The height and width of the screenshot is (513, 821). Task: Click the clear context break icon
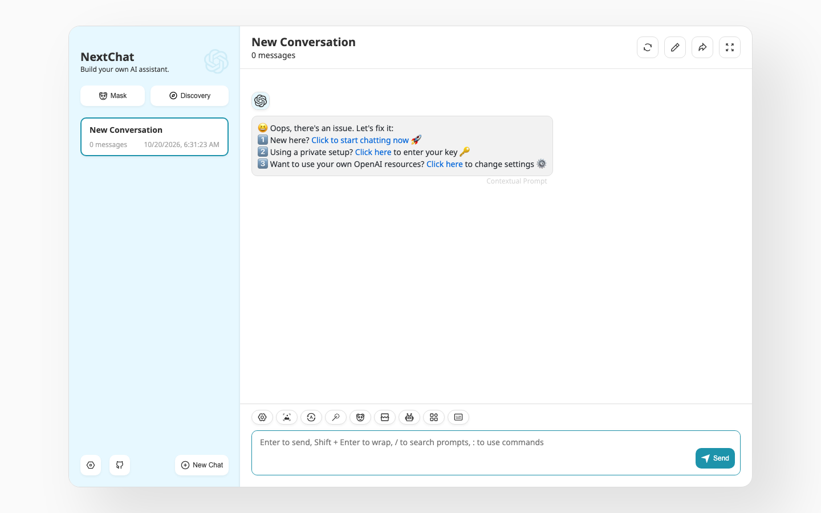pos(385,417)
